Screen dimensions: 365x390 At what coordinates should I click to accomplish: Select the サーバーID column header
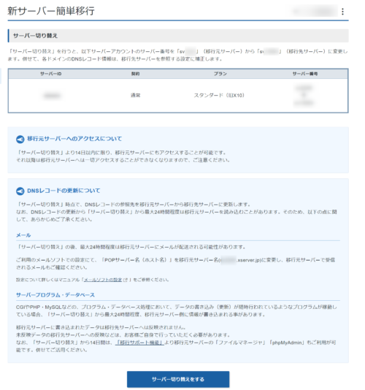pyautogui.click(x=50, y=74)
